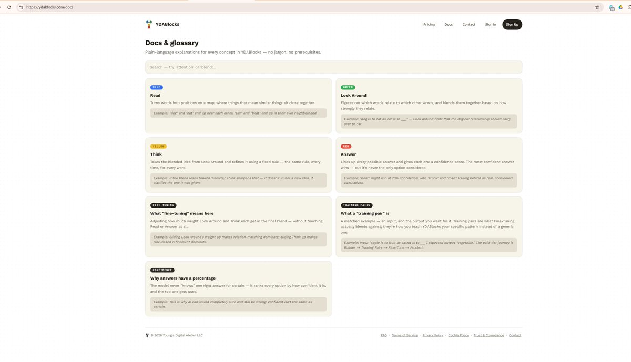631x362 pixels.
Task: Click the training pair 'apple is to fruit' example
Action: tap(429, 245)
